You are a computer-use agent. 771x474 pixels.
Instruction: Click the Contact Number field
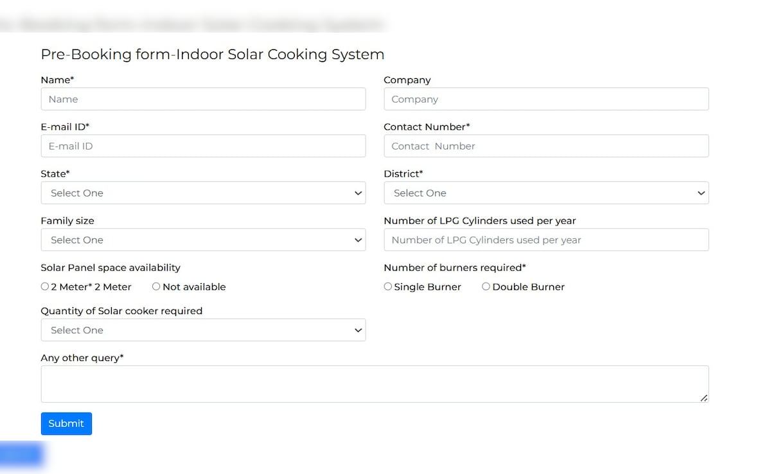546,146
